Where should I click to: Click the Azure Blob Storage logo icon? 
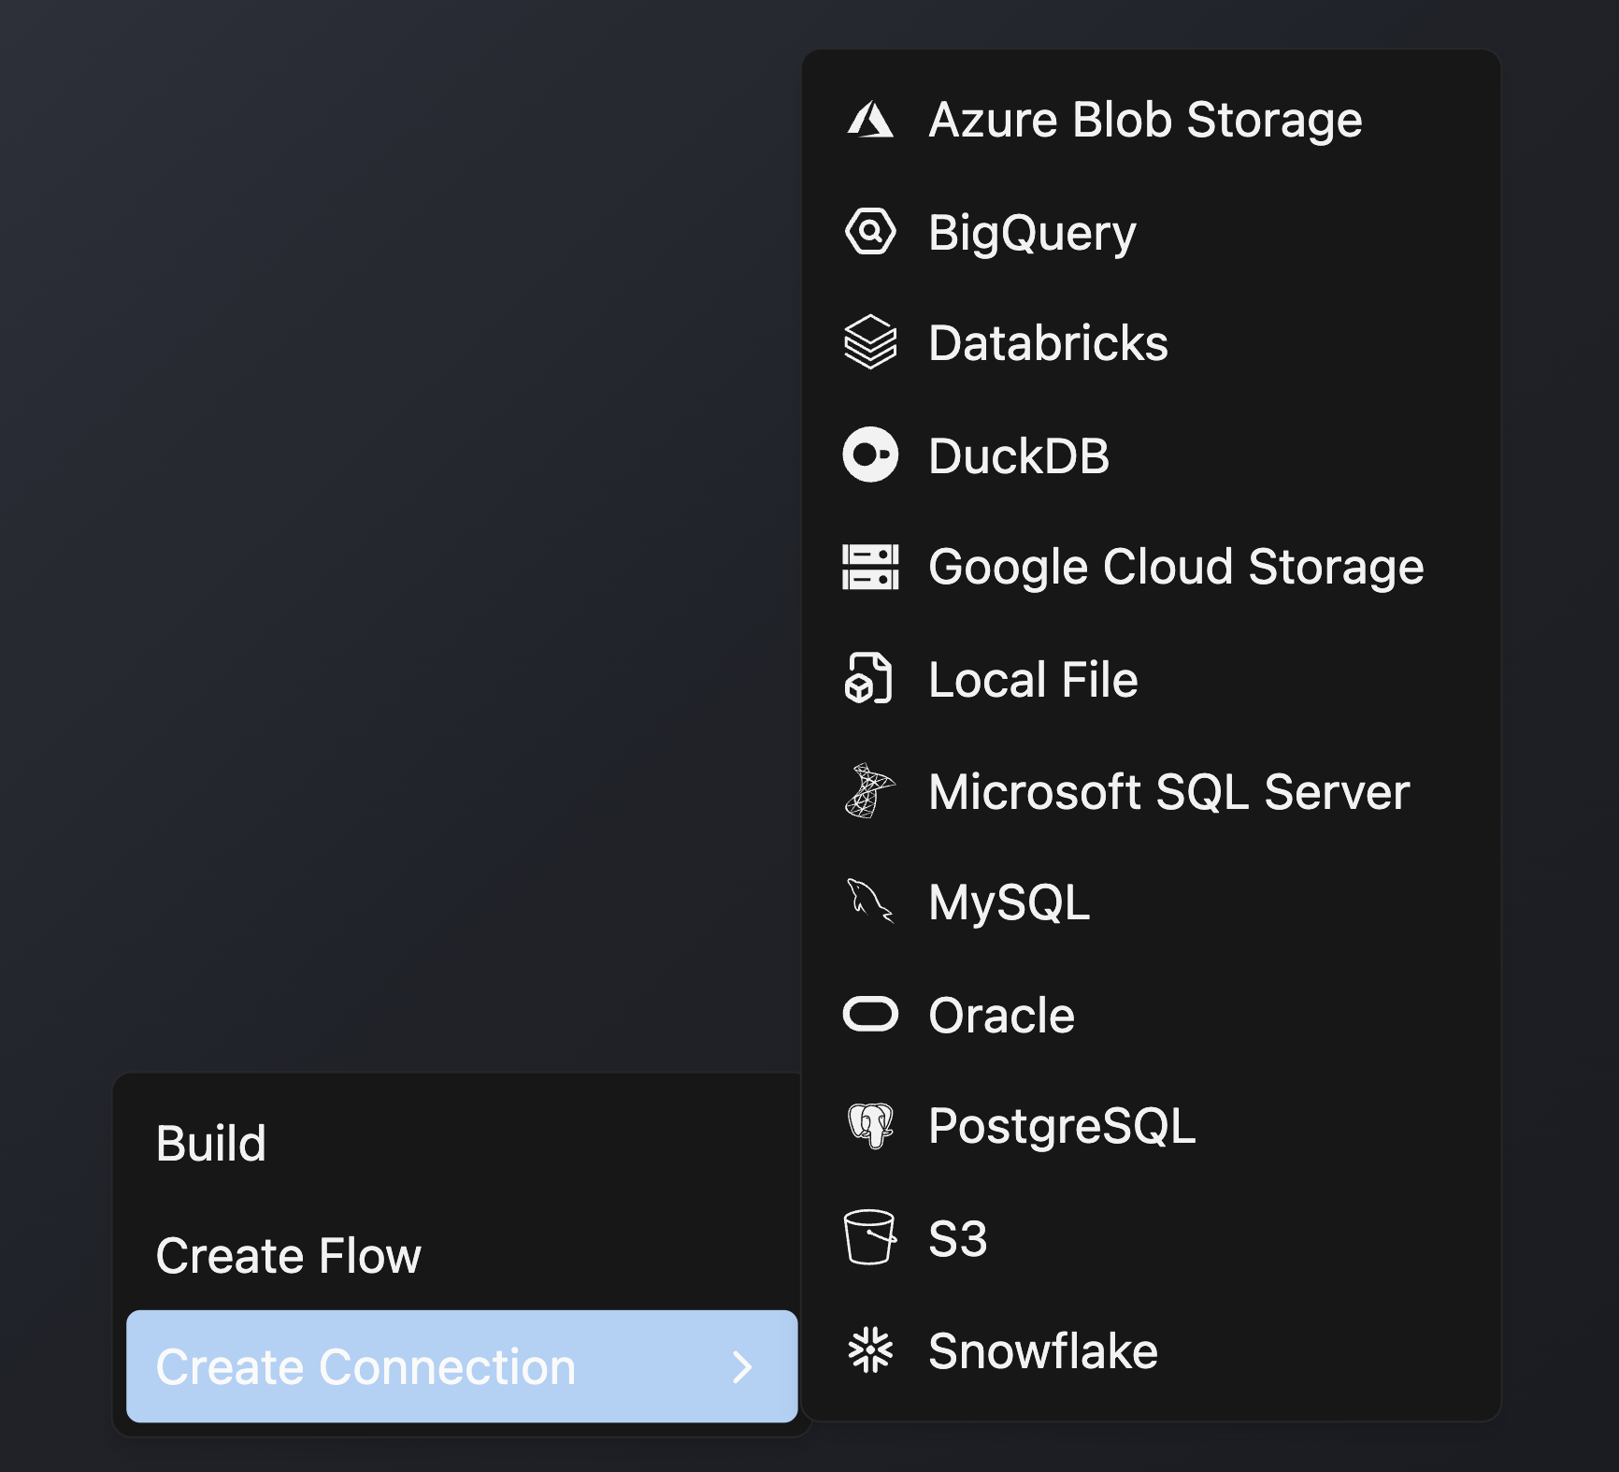[x=870, y=120]
